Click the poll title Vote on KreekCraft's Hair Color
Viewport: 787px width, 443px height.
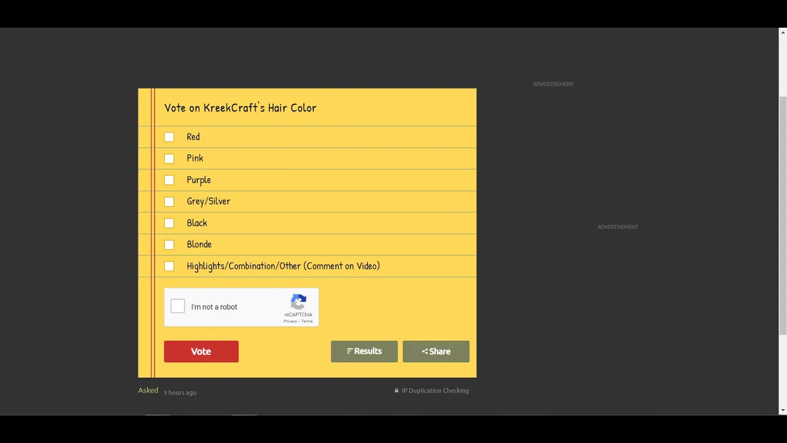(240, 108)
